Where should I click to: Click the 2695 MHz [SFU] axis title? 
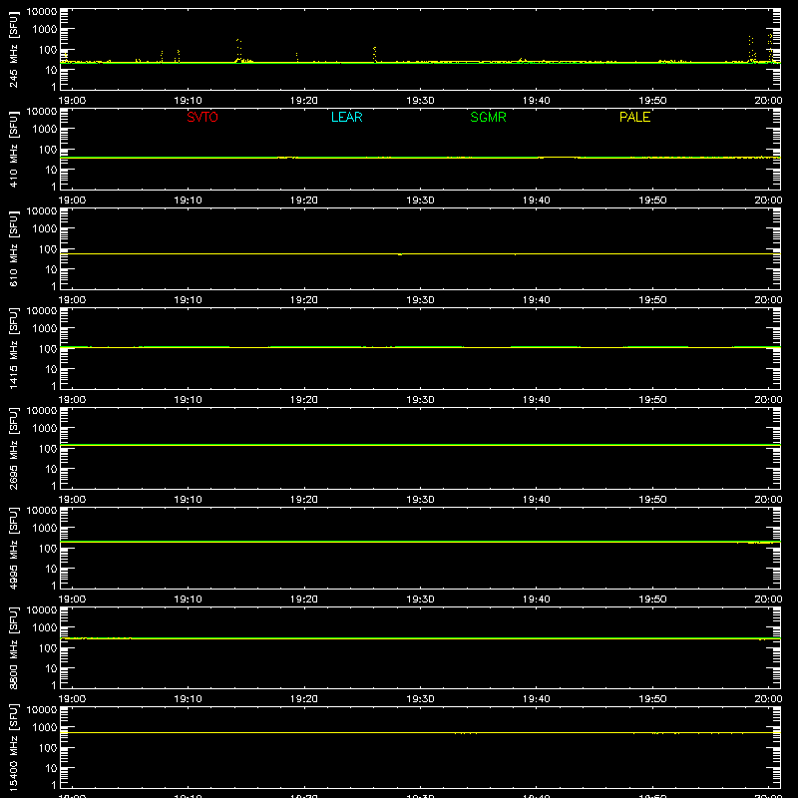coord(13,448)
